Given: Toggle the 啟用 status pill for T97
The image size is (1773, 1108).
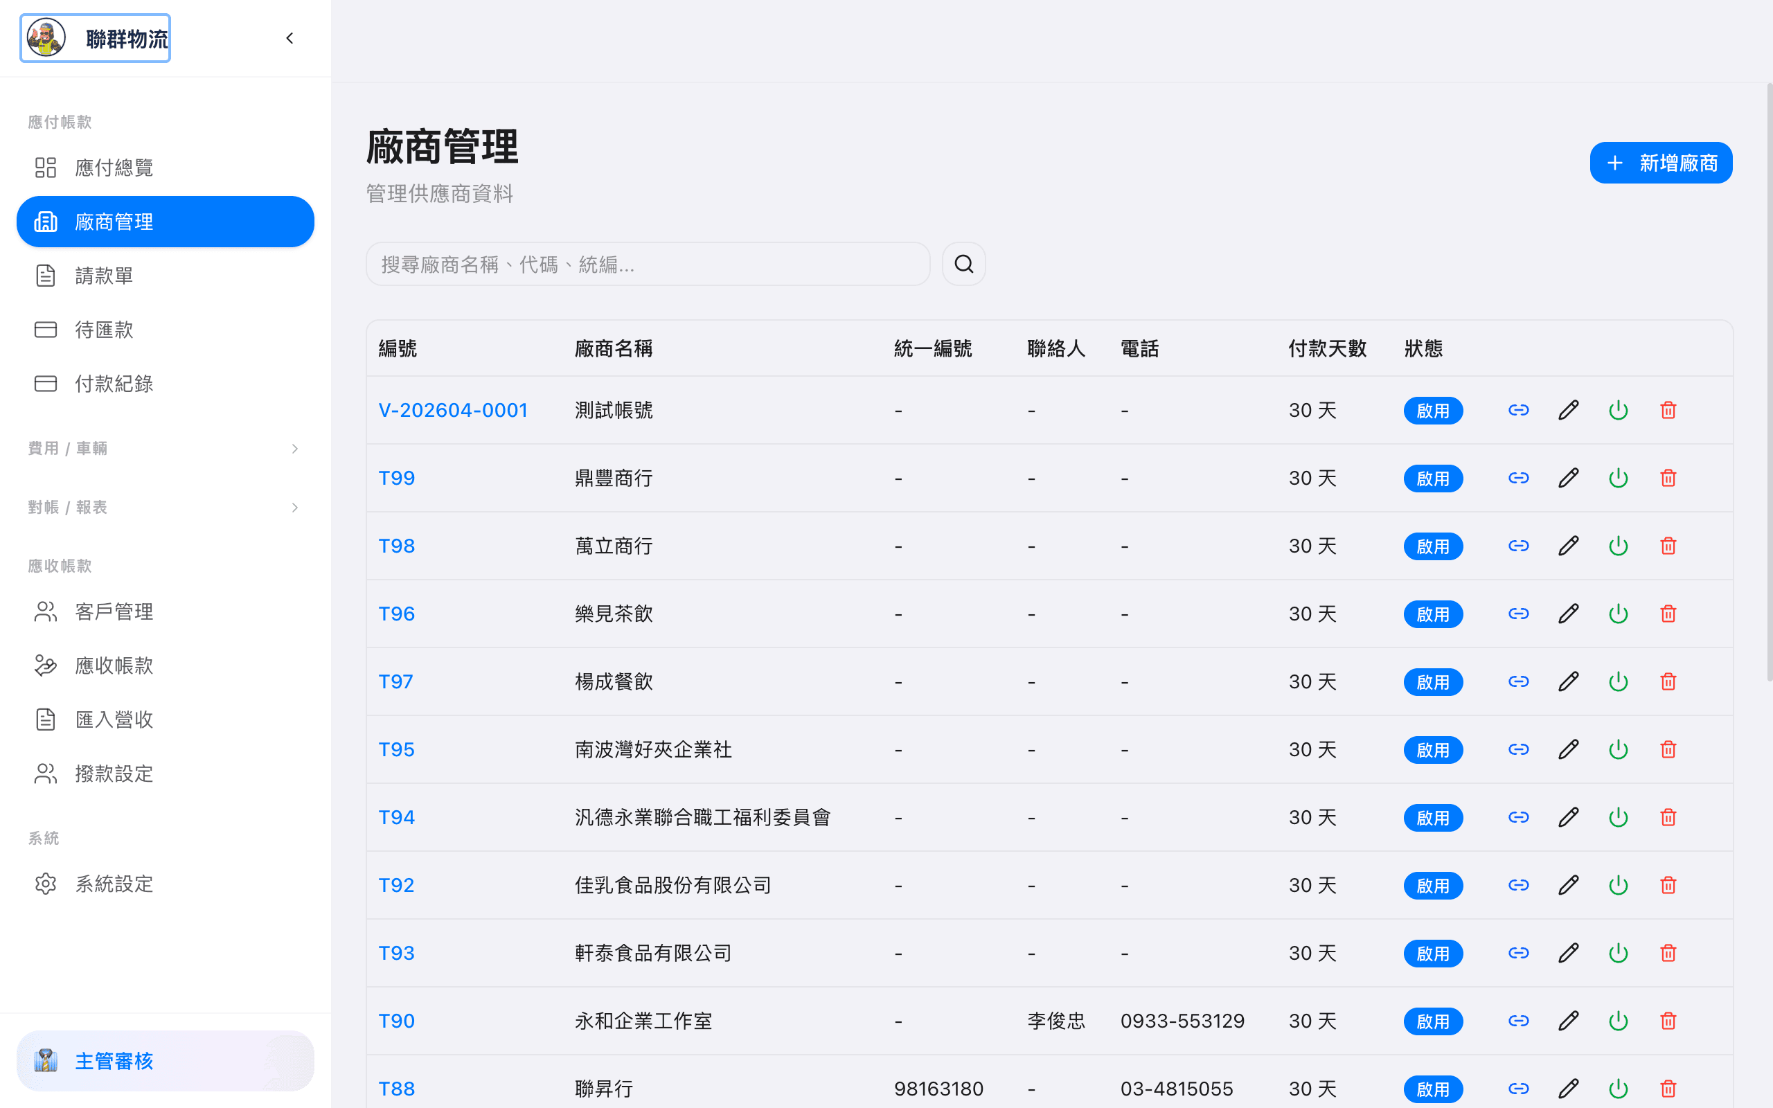Looking at the screenshot, I should 1433,681.
